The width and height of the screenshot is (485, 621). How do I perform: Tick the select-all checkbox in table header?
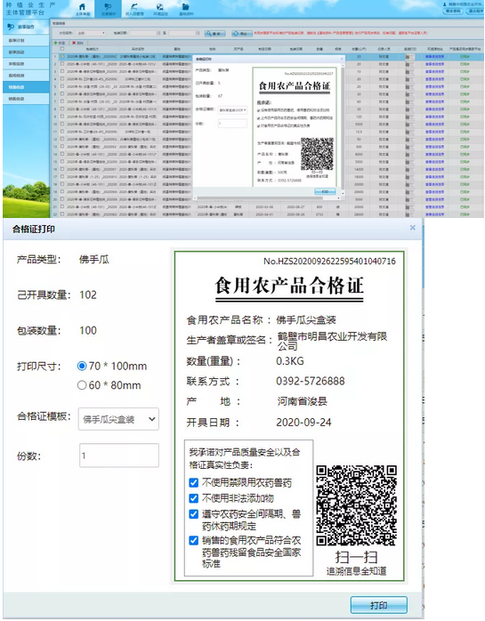[62, 49]
